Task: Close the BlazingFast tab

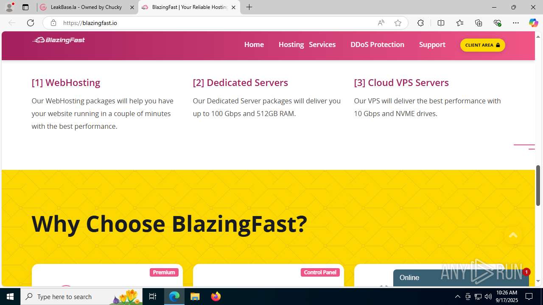Action: tap(233, 7)
